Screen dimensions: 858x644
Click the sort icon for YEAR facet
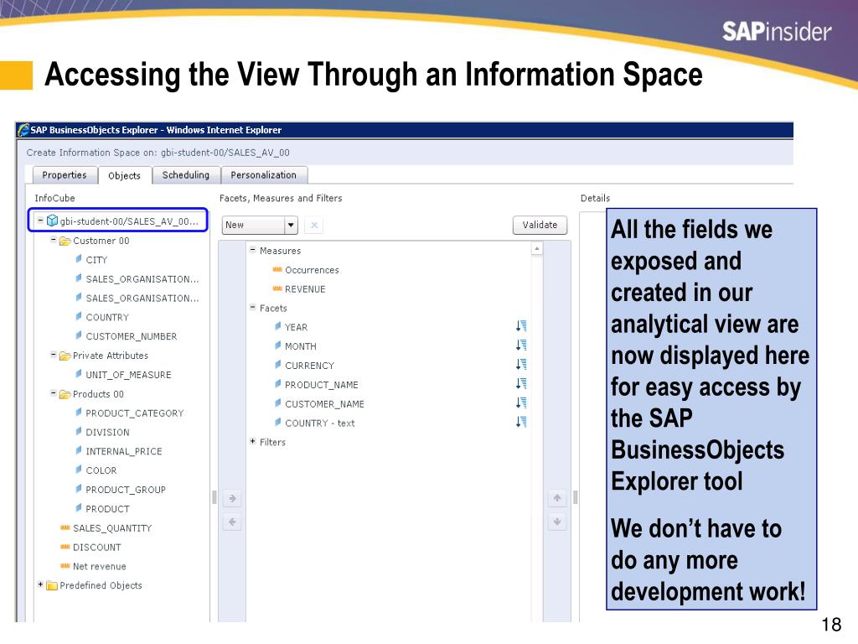[521, 326]
